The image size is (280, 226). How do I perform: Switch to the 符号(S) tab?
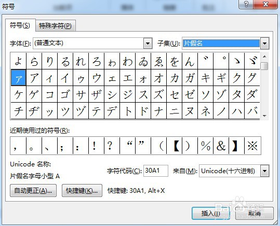pos(20,25)
